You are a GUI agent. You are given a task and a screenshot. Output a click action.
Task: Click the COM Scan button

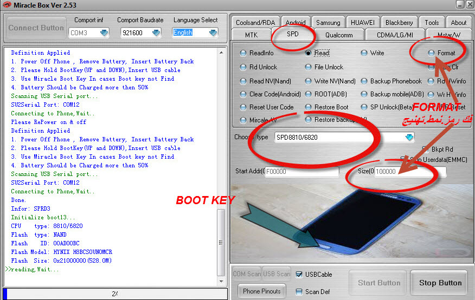click(x=247, y=274)
